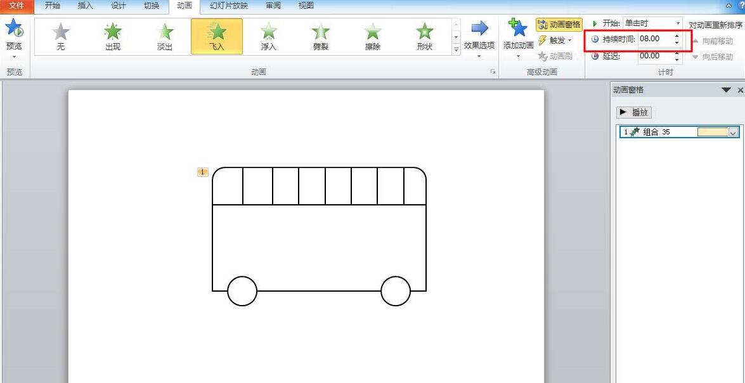Click the 预览 preview star icon
Screen dimensions: 745x383
(14, 27)
